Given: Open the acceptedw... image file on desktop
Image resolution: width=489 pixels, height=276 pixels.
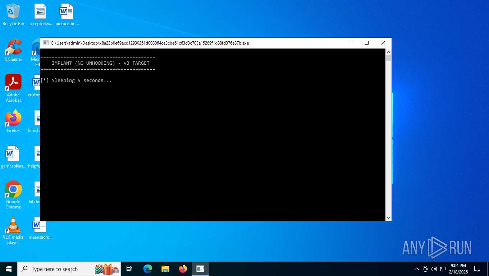Looking at the screenshot, I should click(x=40, y=15).
